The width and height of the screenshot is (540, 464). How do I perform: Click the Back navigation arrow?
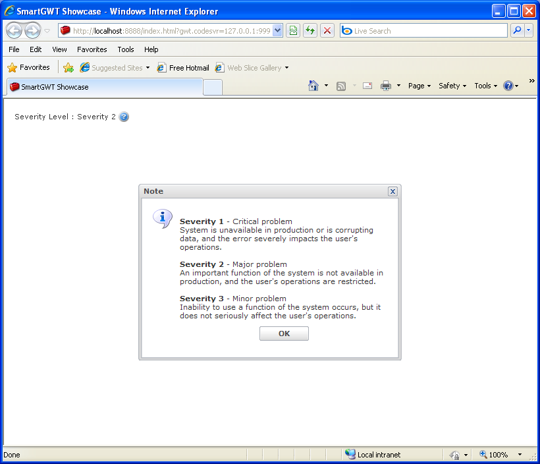14,31
